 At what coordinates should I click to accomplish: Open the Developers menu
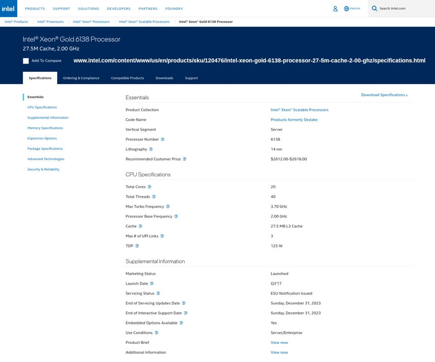click(119, 9)
